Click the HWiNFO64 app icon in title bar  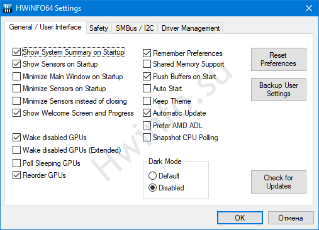click(x=8, y=8)
